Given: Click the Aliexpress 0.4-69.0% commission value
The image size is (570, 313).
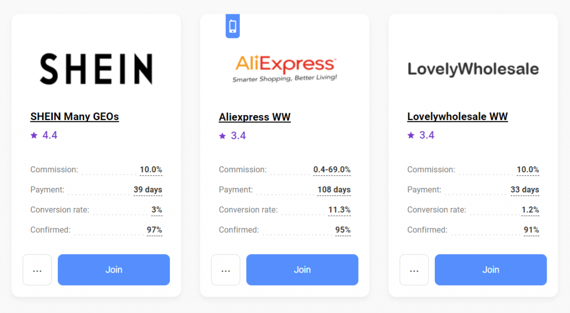Looking at the screenshot, I should (x=332, y=170).
